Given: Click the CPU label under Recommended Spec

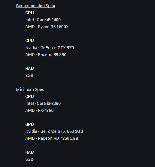Looking at the screenshot, I should coord(30,13).
